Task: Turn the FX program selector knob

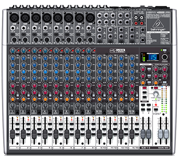Action: pyautogui.click(x=165, y=57)
